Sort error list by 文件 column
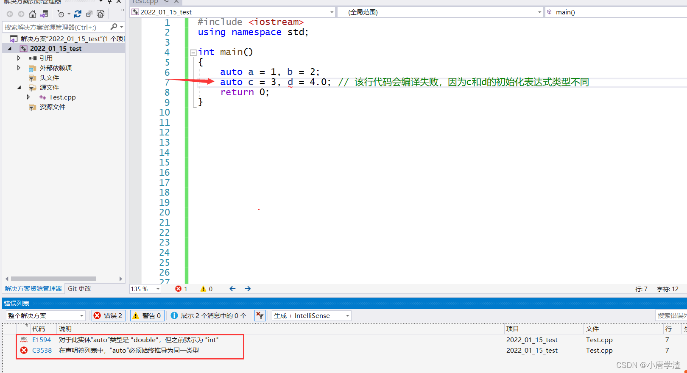The height and width of the screenshot is (373, 687). click(x=592, y=329)
